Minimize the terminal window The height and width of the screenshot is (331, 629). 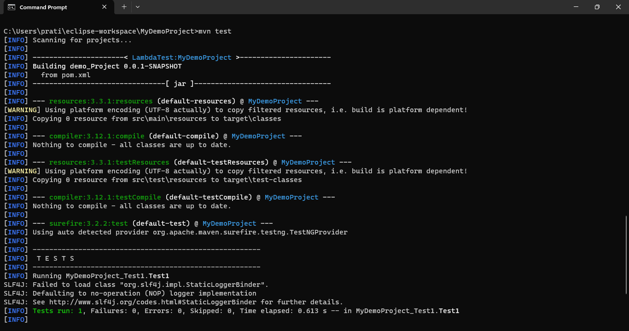576,7
